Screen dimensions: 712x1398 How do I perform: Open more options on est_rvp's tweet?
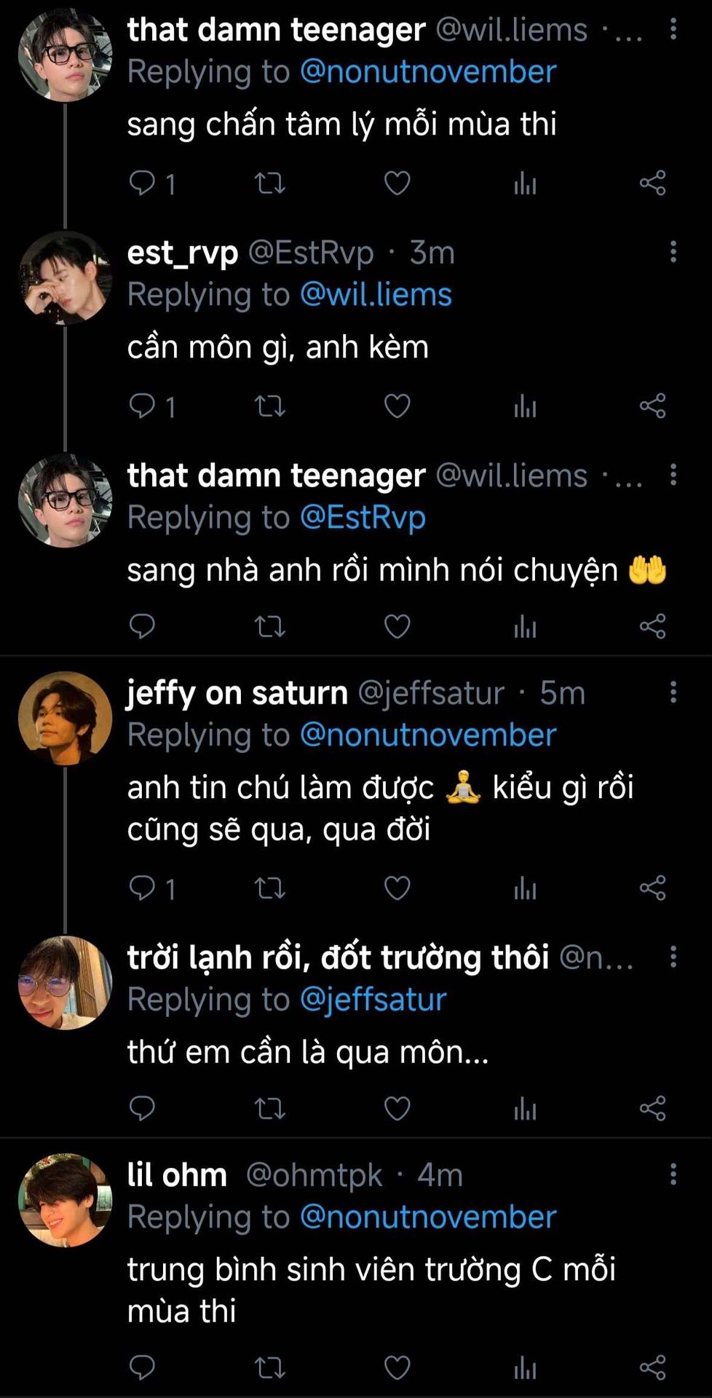pos(673,252)
